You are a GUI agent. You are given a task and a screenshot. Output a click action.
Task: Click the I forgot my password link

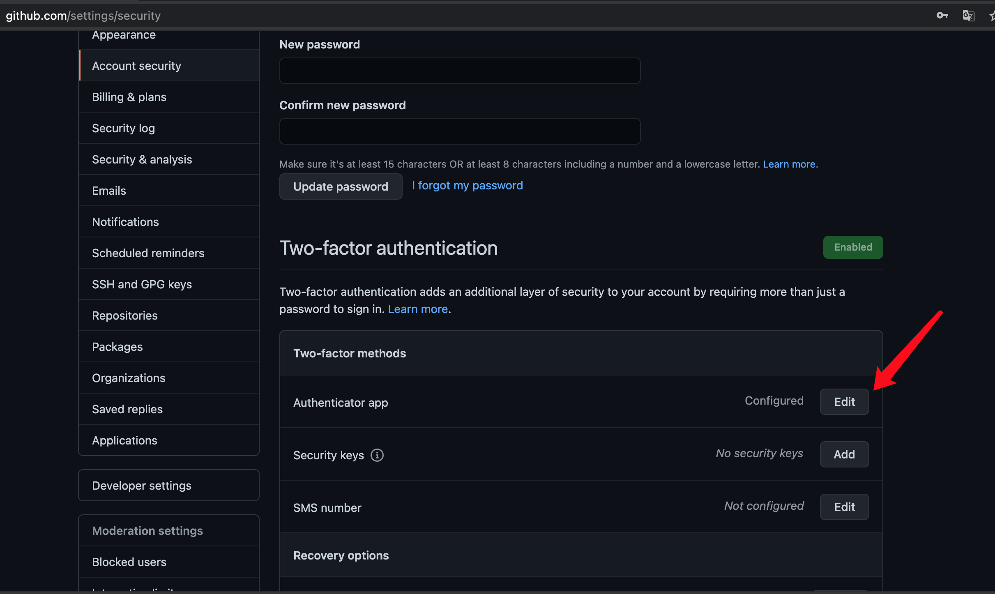coord(467,186)
